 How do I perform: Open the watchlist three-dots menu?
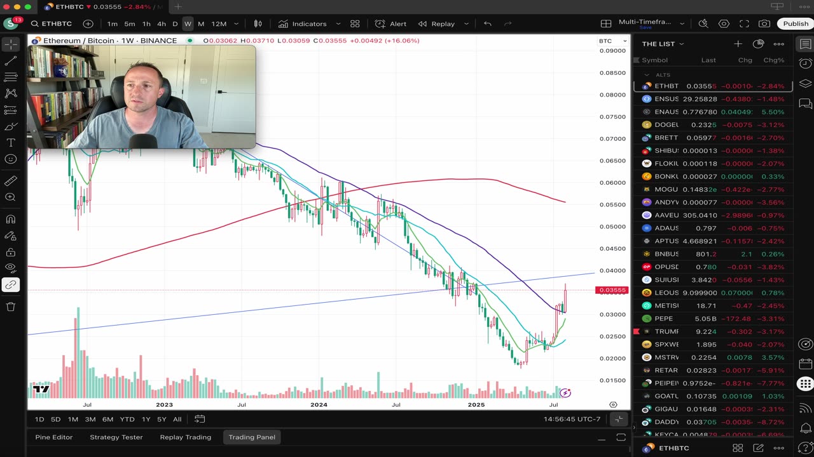(x=778, y=44)
